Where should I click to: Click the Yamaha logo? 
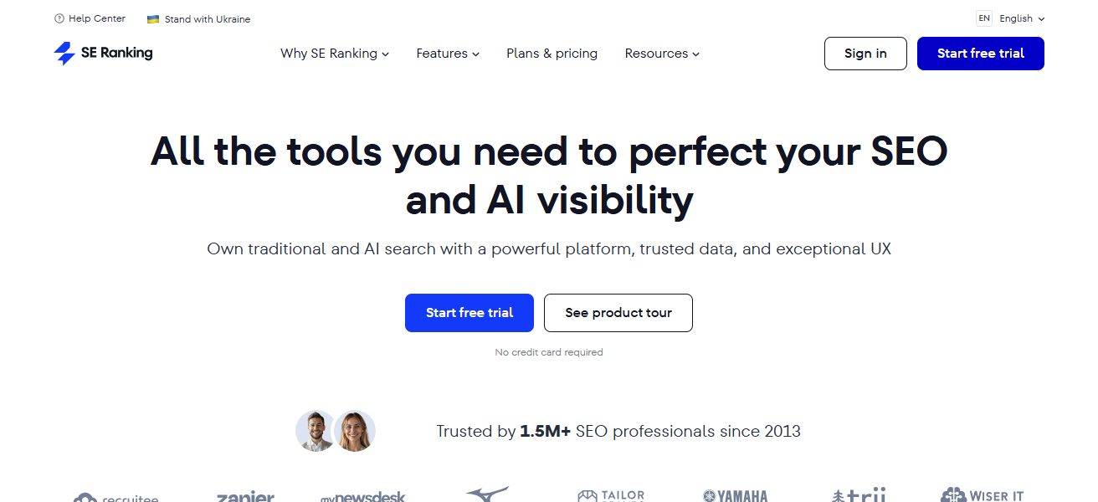[x=736, y=496]
